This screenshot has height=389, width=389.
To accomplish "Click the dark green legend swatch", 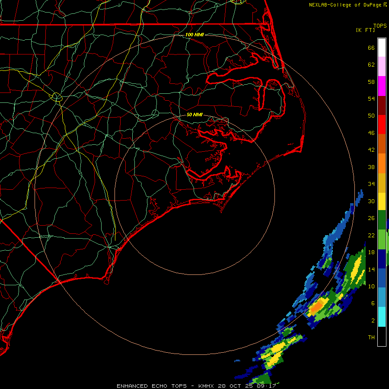I will 382,220.
